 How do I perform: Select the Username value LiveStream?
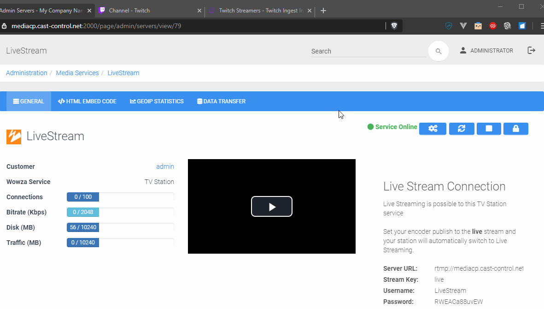(450, 291)
